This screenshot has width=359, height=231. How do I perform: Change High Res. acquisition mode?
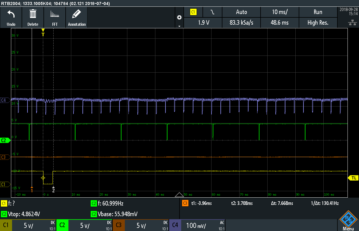pos(318,23)
